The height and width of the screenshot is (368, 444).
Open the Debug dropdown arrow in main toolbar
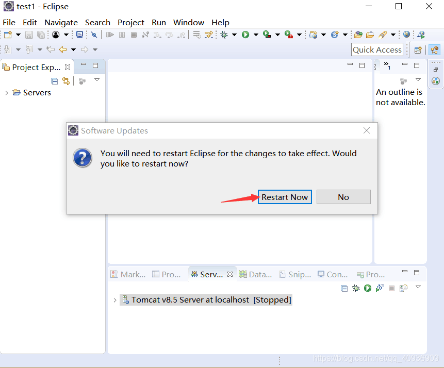[x=235, y=35]
